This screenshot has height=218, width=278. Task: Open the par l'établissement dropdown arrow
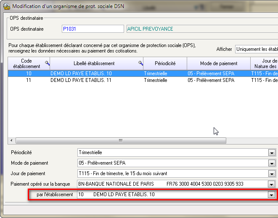click(x=272, y=195)
